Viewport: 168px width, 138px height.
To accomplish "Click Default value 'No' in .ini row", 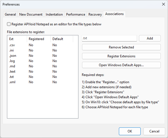I will click(55, 50).
